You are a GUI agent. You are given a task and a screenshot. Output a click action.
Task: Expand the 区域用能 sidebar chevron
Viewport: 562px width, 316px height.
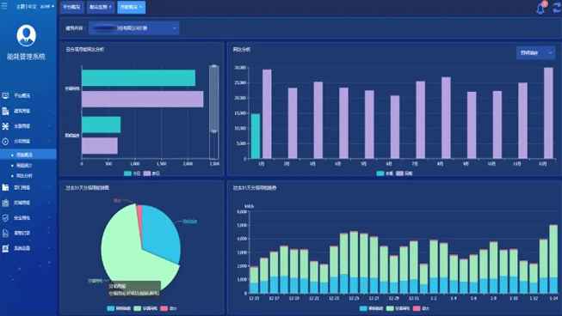pos(49,203)
